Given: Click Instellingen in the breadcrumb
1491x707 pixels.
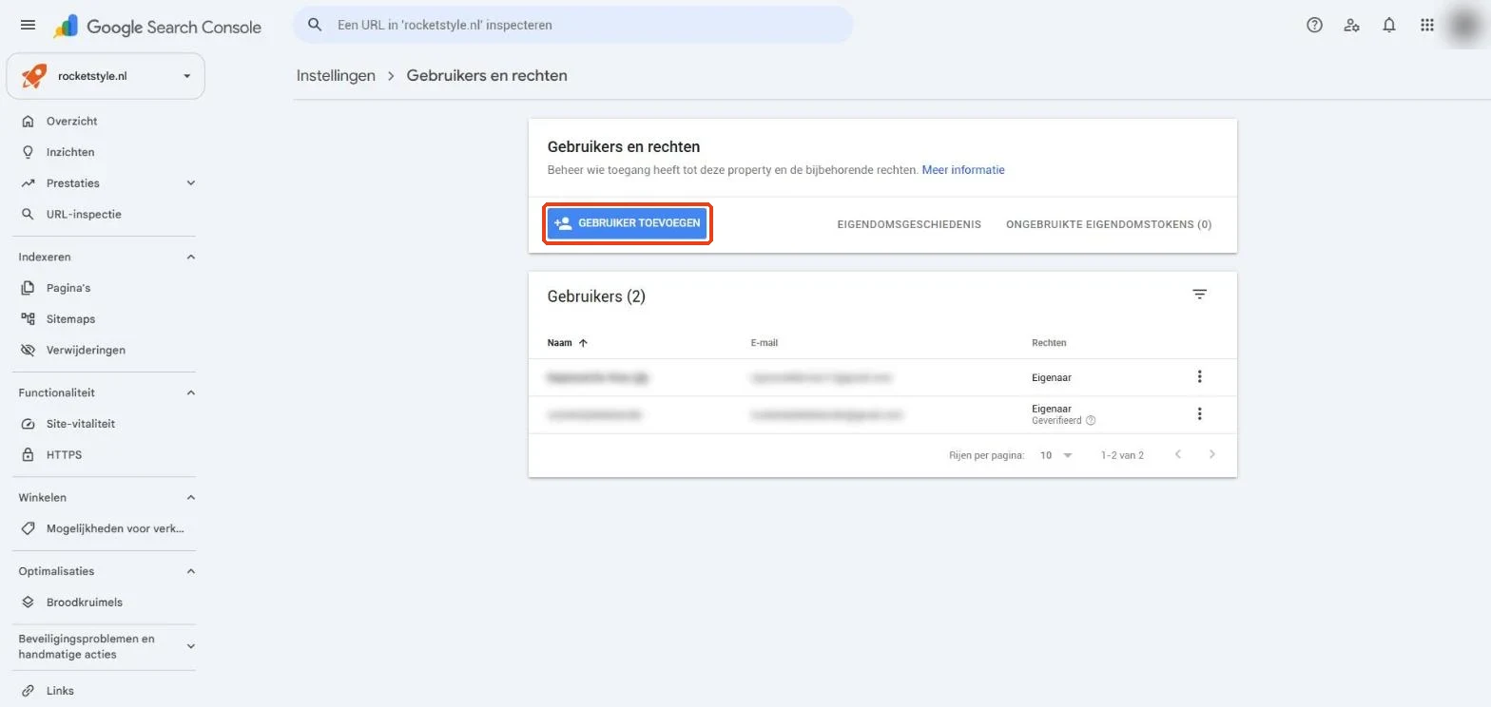Looking at the screenshot, I should click(336, 76).
